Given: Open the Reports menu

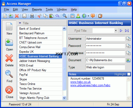Looking at the screenshot, I should tap(37, 9).
